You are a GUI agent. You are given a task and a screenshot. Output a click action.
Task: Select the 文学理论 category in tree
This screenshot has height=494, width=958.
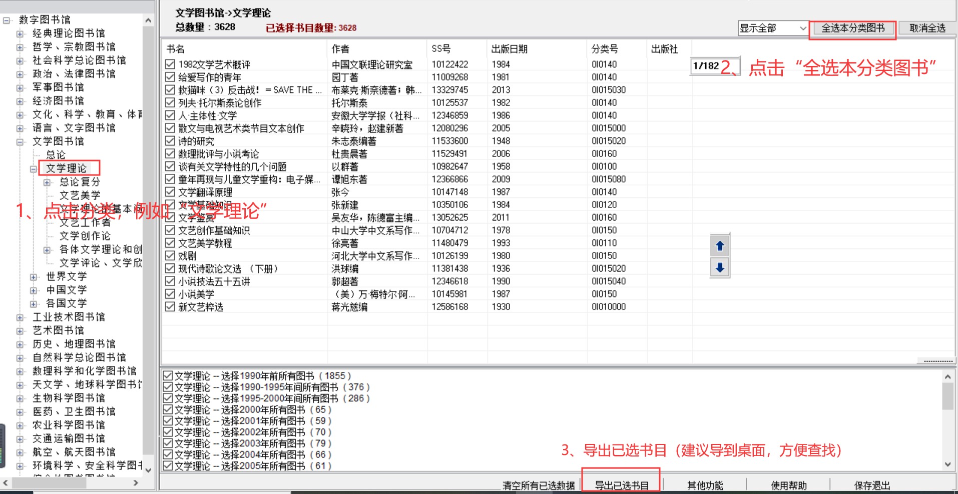coord(66,168)
